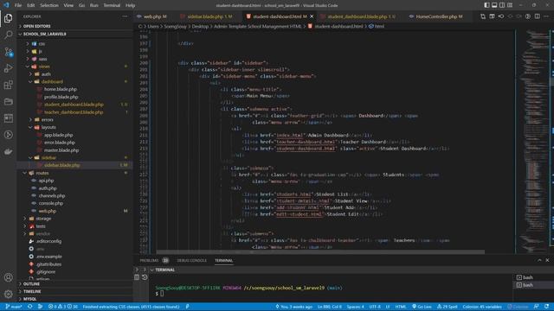Click the Explorer panel more actions ellipsis
Image resolution: width=554 pixels, height=311 pixels.
[x=125, y=16]
